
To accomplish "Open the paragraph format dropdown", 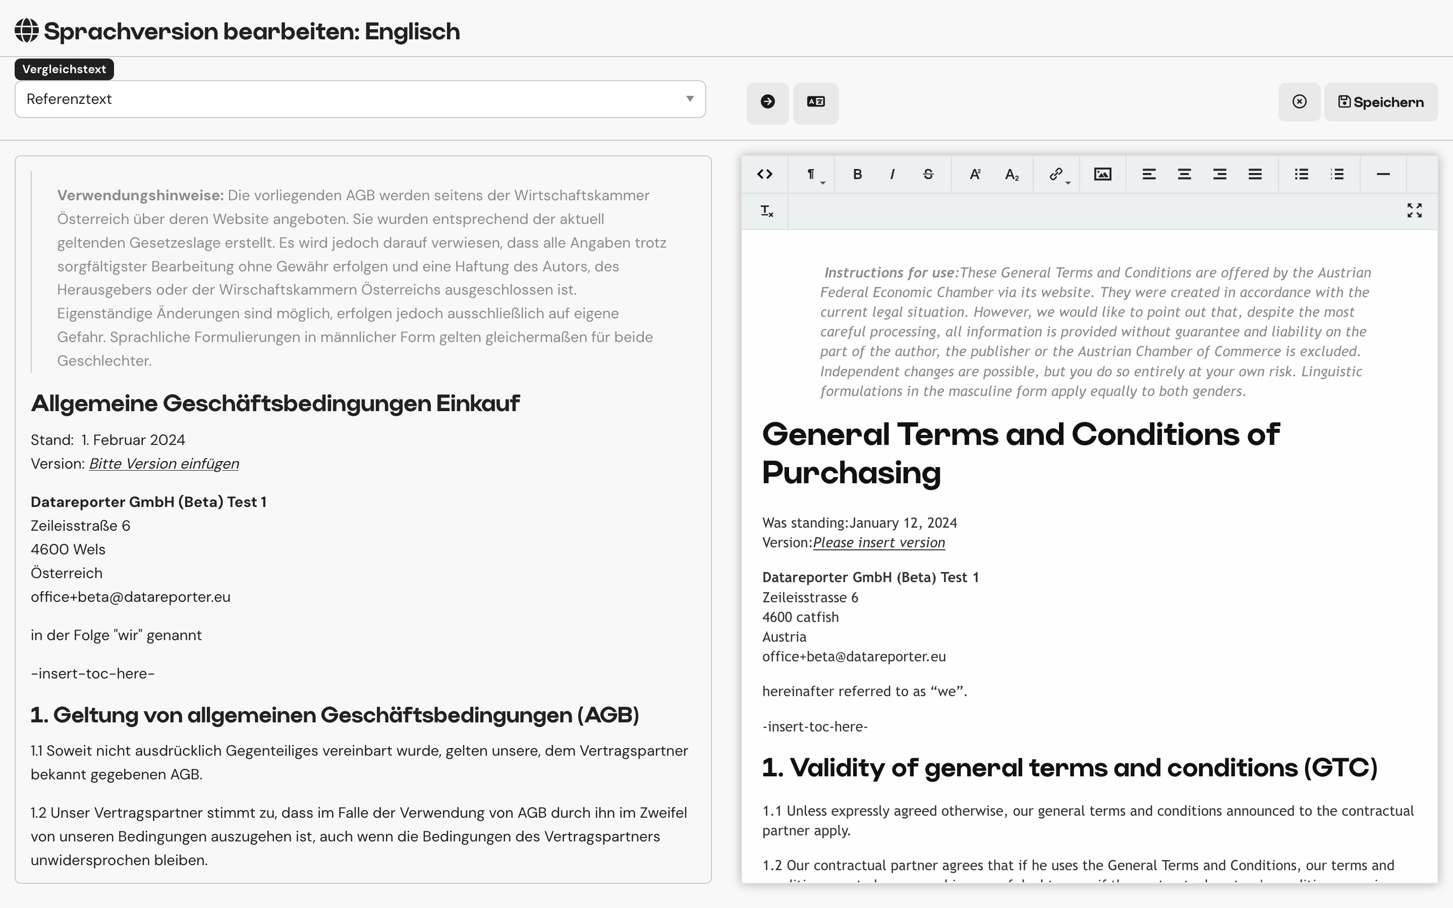I will tap(812, 174).
